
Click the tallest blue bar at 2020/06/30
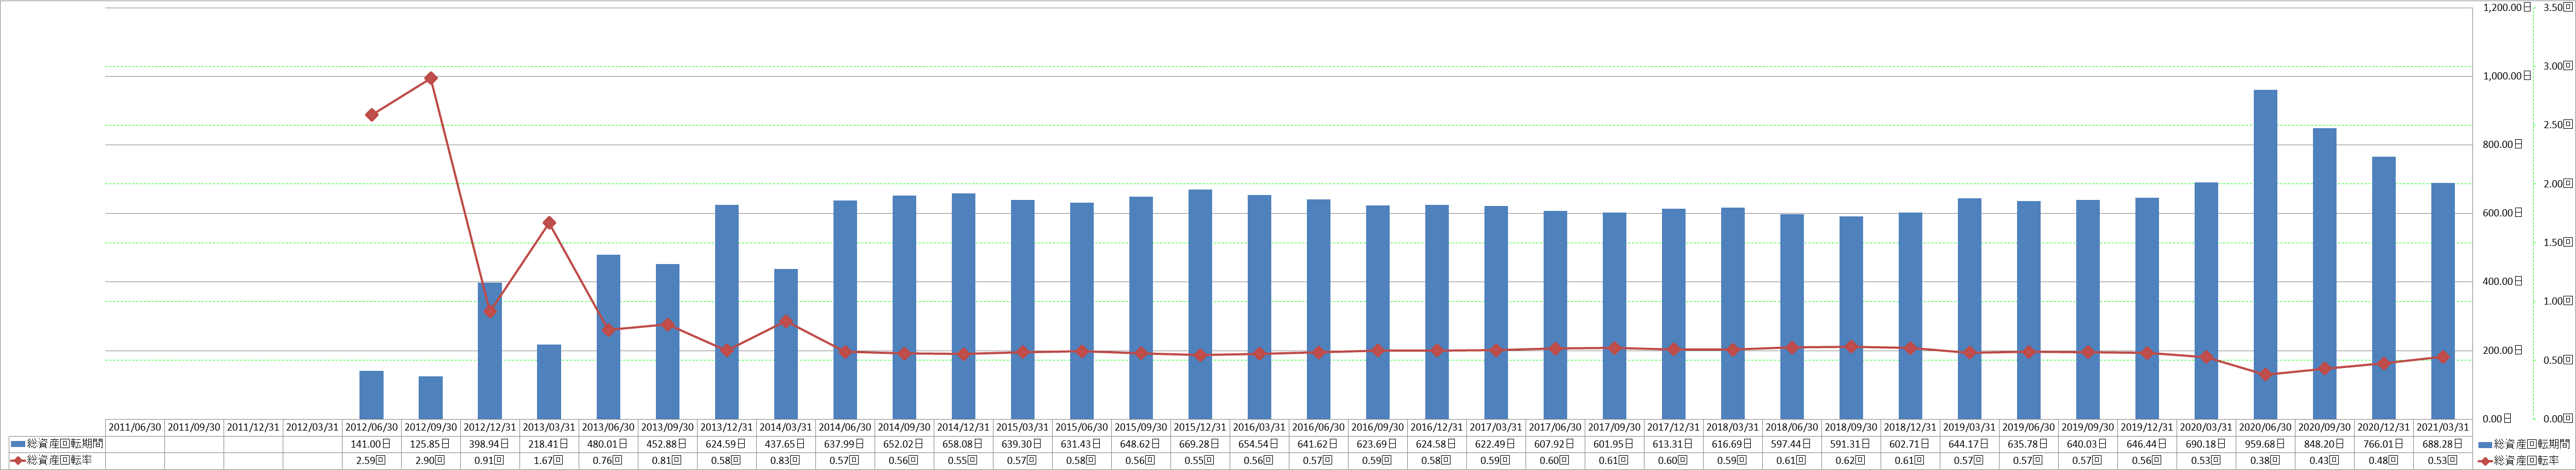2265,254
